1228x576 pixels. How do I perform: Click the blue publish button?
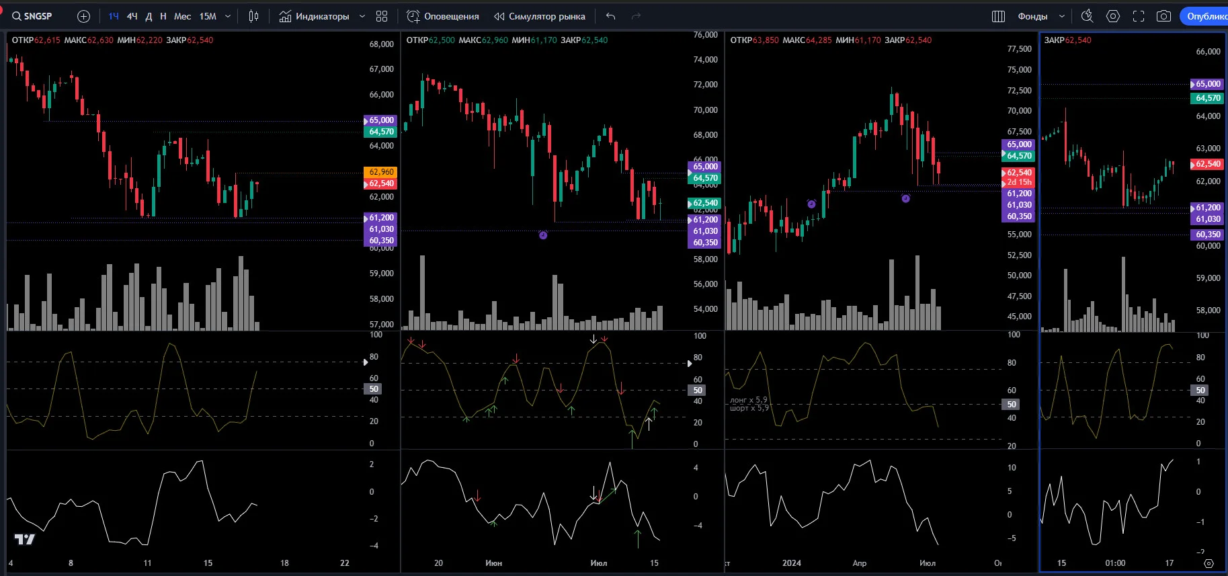pyautogui.click(x=1204, y=16)
